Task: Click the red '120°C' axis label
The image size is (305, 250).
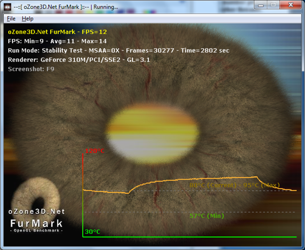Action: pyautogui.click(x=95, y=151)
